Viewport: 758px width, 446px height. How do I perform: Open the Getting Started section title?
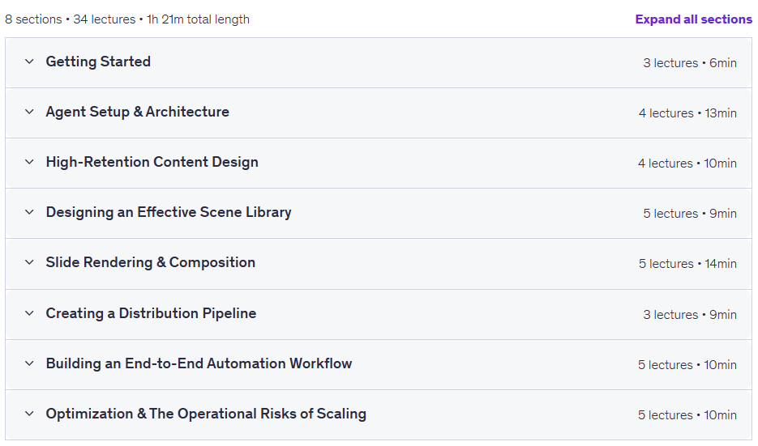pyautogui.click(x=98, y=62)
